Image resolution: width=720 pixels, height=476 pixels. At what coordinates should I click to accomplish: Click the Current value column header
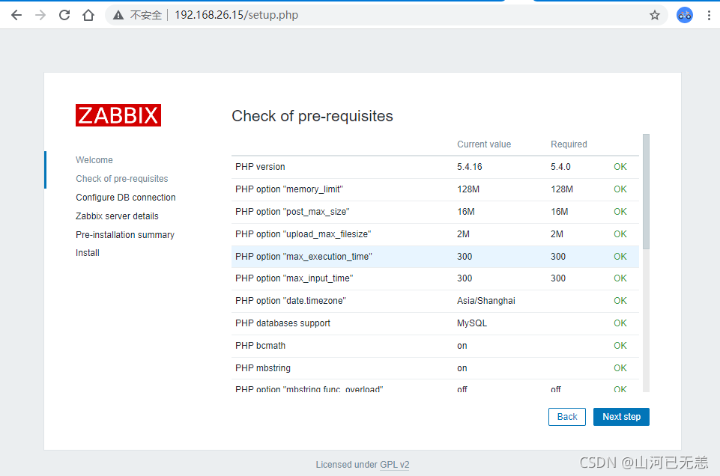[483, 144]
